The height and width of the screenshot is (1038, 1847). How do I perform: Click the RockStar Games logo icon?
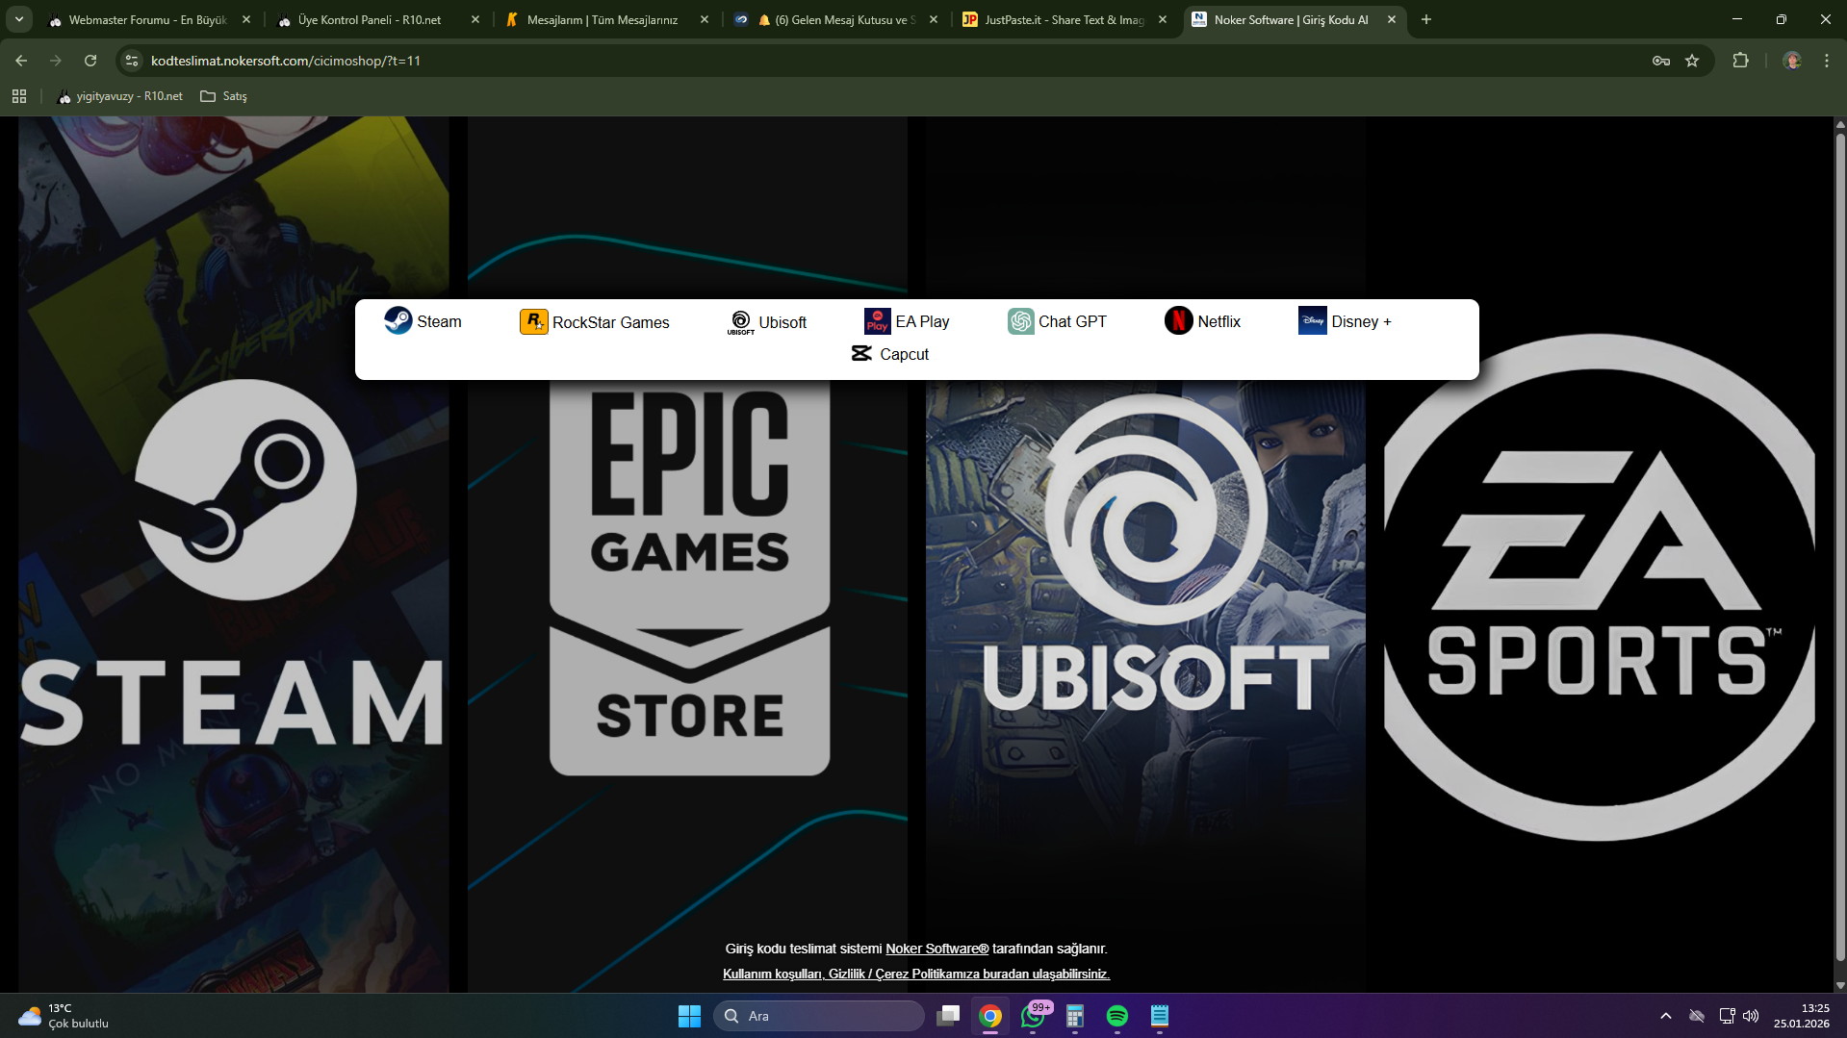pos(533,321)
